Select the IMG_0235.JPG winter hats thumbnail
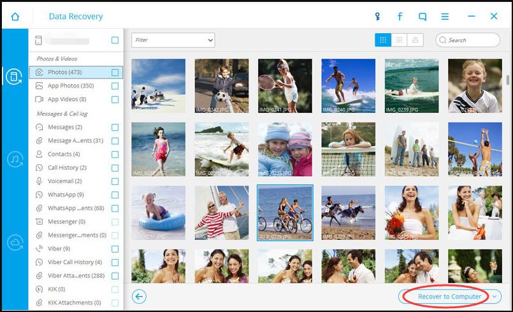Image resolution: width=513 pixels, height=312 pixels. tap(285, 149)
